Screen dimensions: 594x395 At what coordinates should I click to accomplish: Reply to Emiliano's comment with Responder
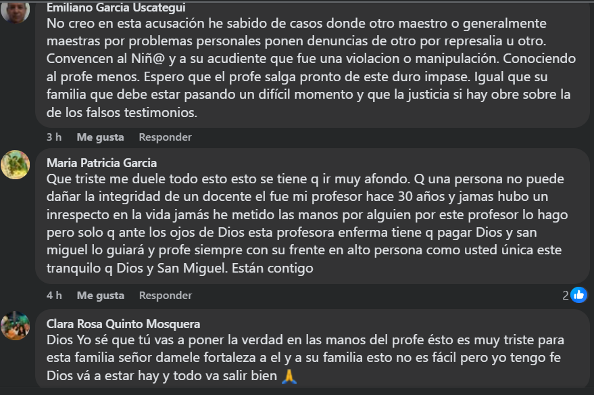[x=165, y=137]
